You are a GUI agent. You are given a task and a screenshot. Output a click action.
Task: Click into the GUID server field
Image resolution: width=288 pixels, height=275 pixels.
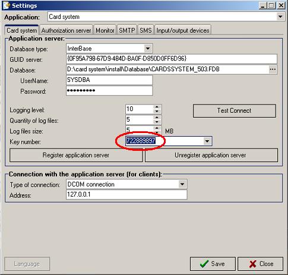point(172,59)
